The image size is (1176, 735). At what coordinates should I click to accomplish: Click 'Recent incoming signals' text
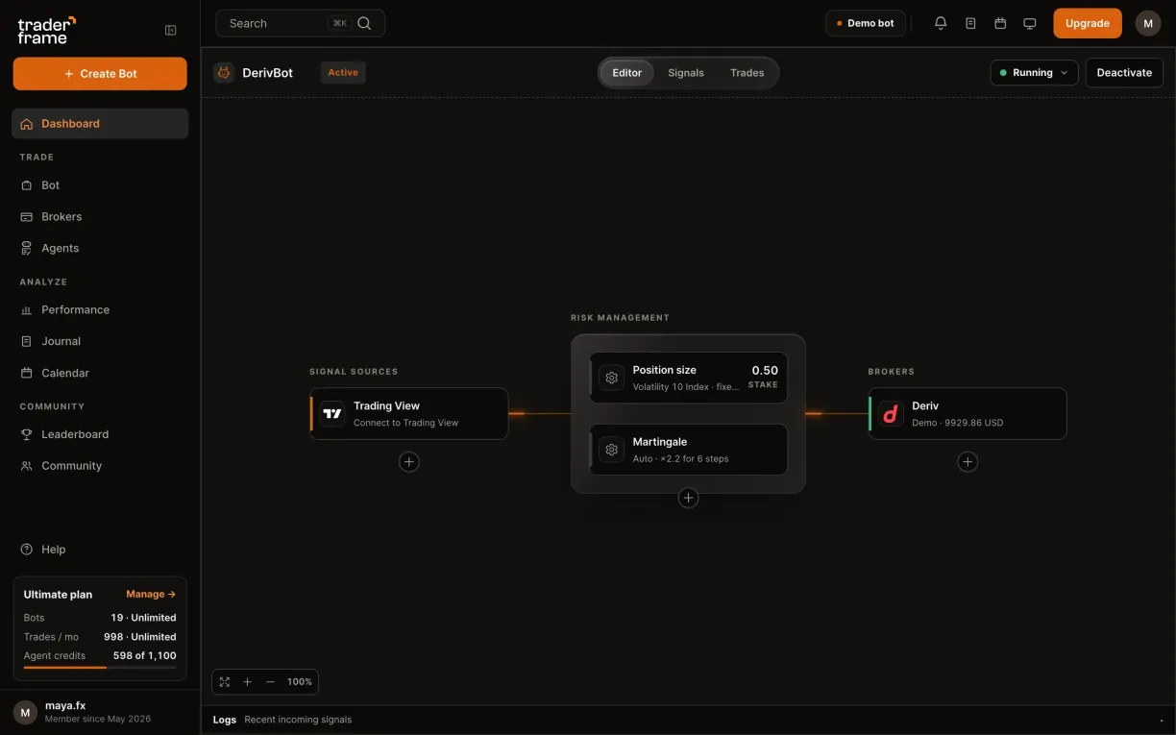pos(298,720)
